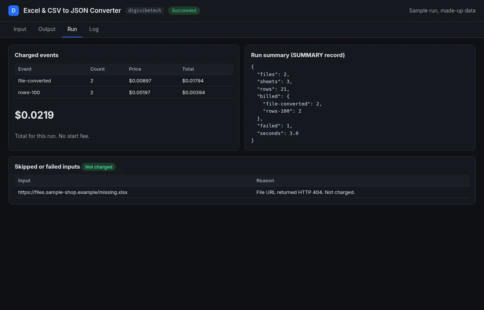
Task: Click the $0.01794 total cell
Action: point(193,81)
